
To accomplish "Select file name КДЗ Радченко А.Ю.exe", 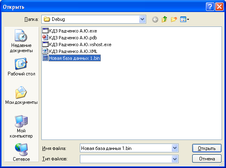I will [73, 31].
